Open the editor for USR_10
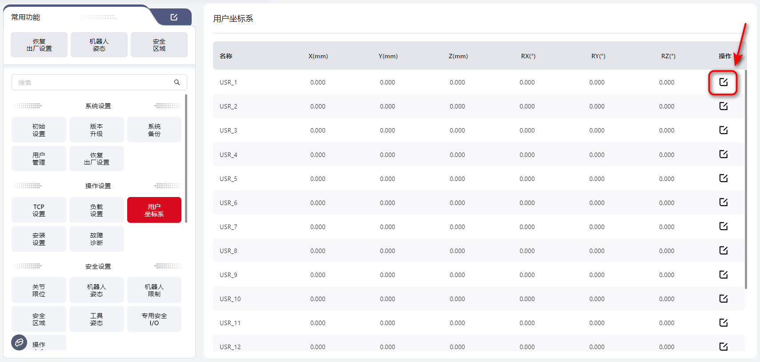Image resolution: width=760 pixels, height=362 pixels. 723,298
